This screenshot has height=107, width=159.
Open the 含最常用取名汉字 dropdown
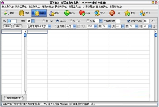[49, 26]
